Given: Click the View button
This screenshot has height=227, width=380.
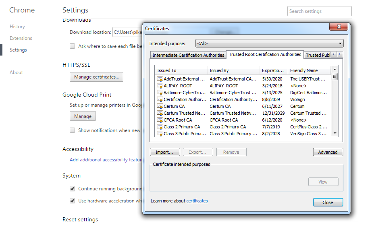Looking at the screenshot, I should [323, 182].
